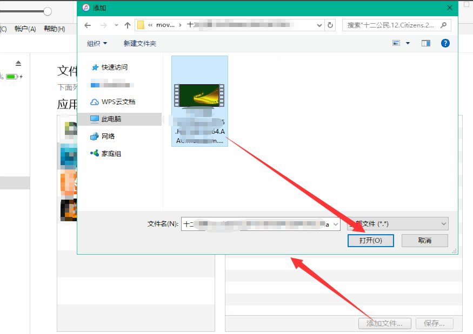Click the back navigation arrow
473x334 pixels.
[88, 25]
